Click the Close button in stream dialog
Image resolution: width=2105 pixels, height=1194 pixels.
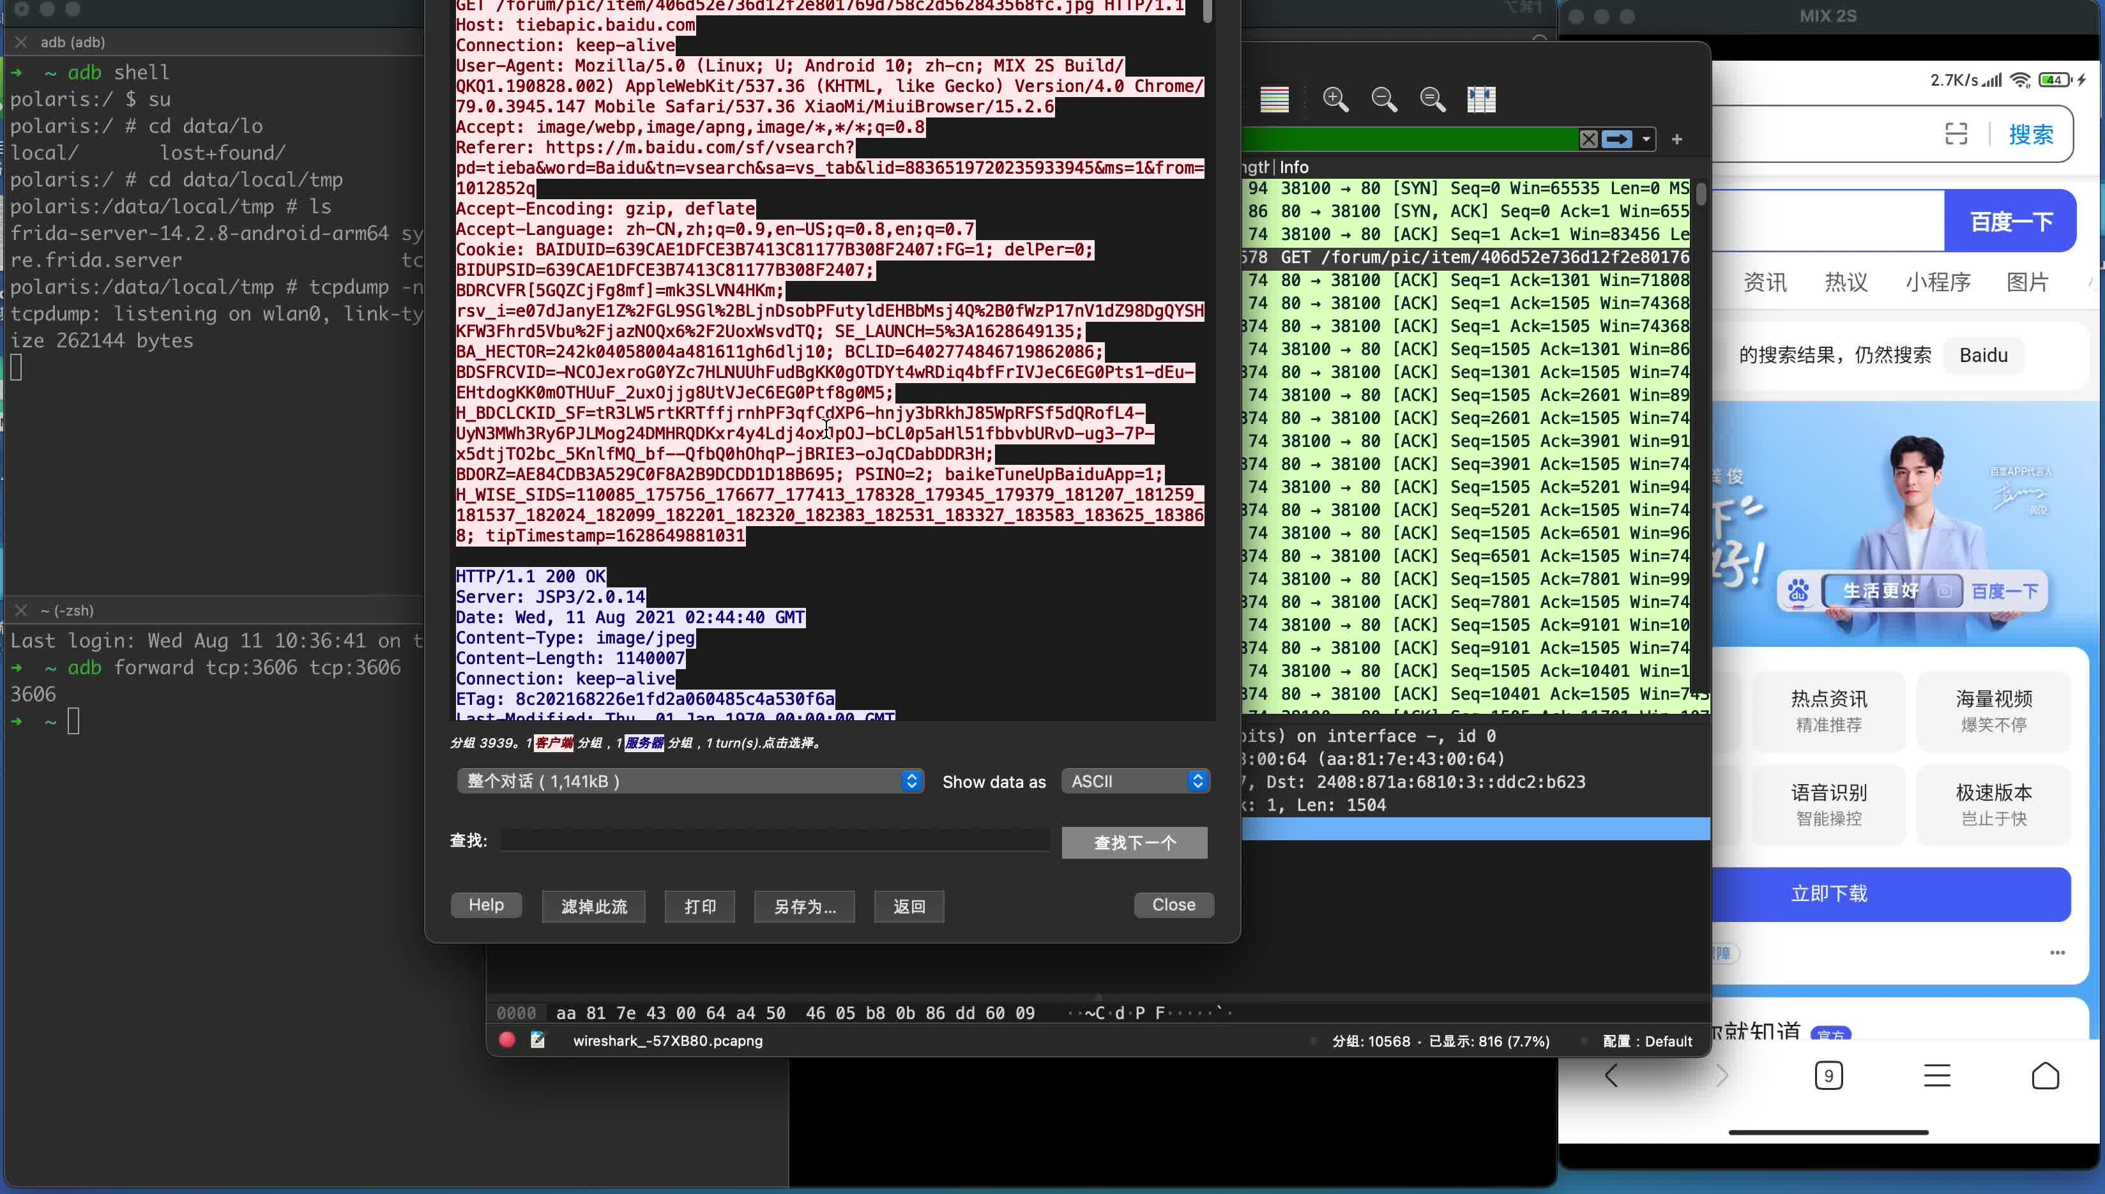(1173, 905)
